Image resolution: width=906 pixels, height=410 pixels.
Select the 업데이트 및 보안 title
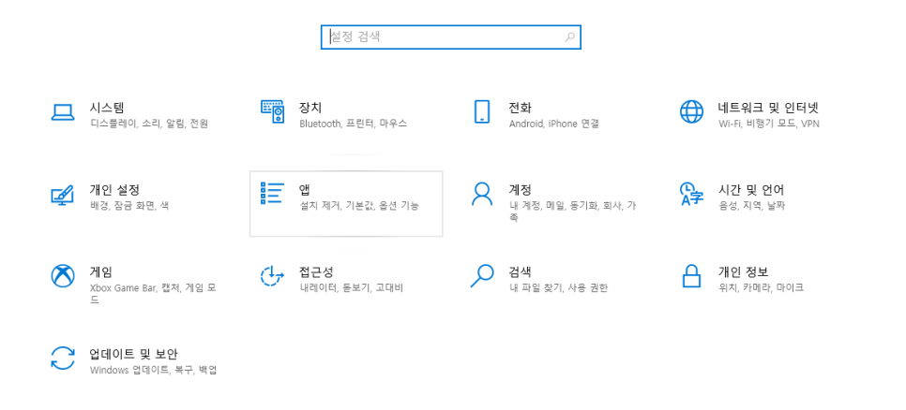(133, 354)
